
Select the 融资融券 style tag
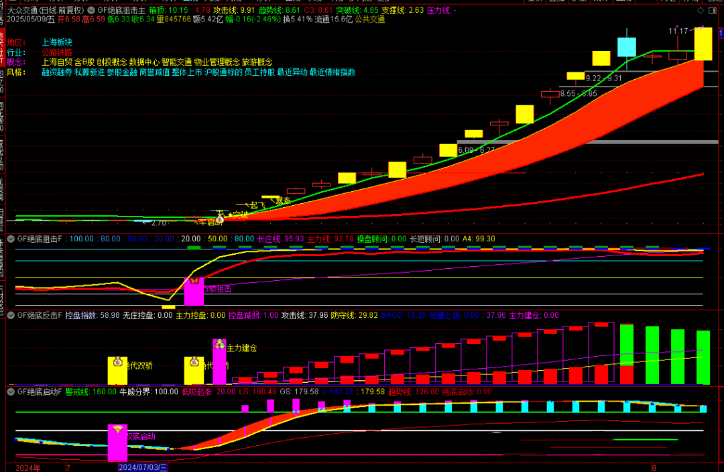pyautogui.click(x=57, y=72)
